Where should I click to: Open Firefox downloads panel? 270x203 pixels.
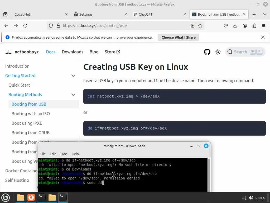[235, 26]
